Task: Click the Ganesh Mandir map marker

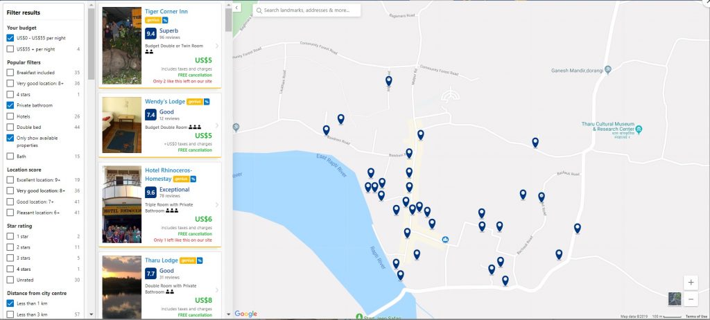Action: (607, 69)
